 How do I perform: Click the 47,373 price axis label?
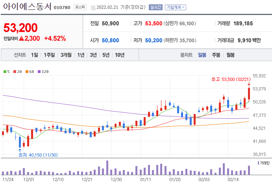(259, 115)
